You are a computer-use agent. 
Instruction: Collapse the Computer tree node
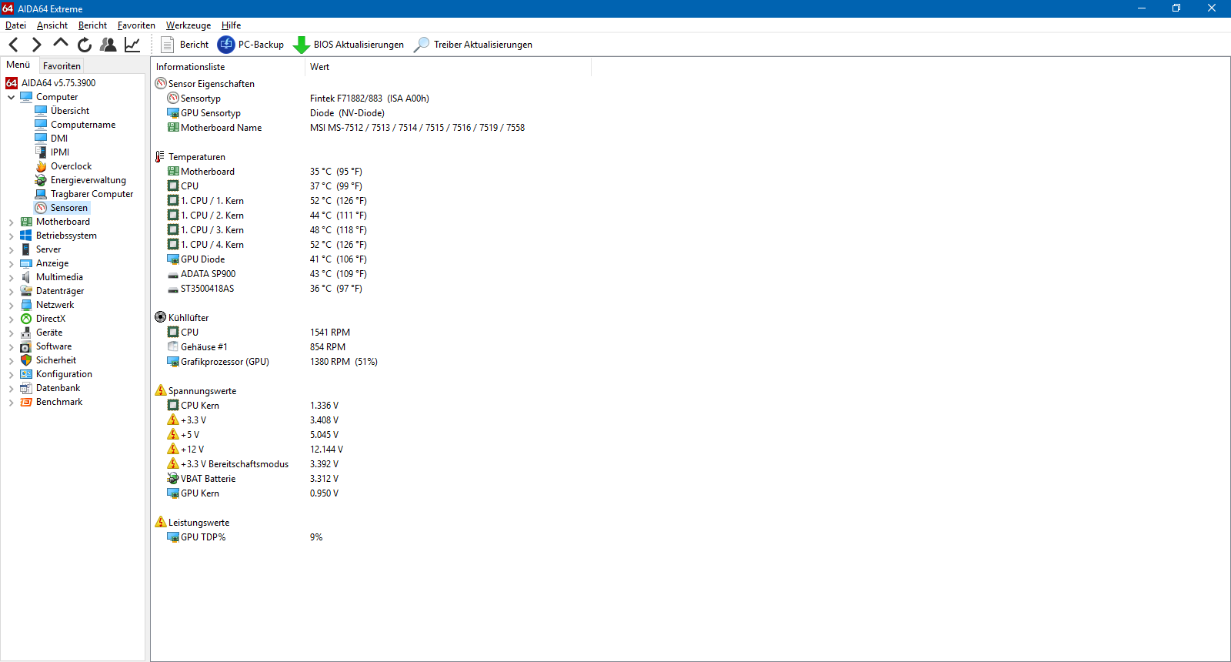pyautogui.click(x=11, y=97)
